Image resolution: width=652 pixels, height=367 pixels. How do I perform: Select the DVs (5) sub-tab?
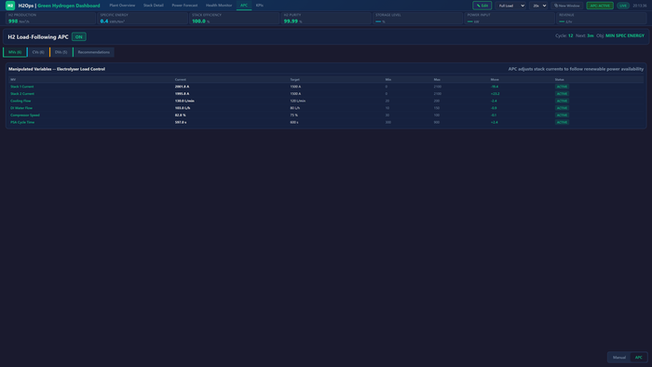(x=61, y=52)
